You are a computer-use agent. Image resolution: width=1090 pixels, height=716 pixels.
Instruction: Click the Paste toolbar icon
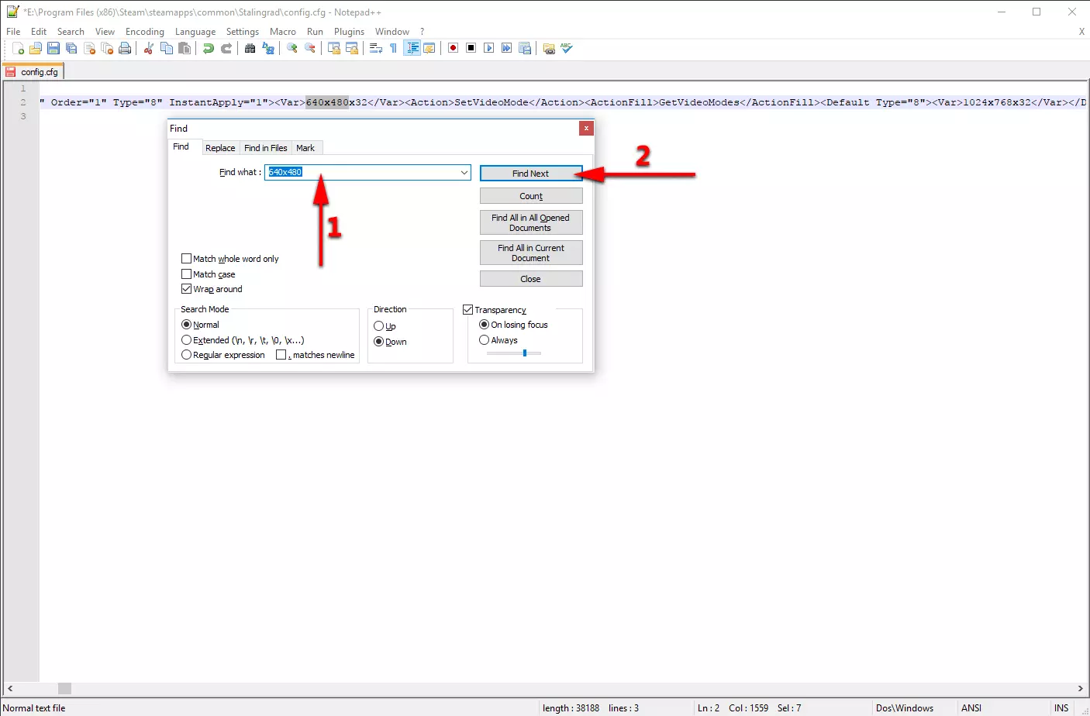pos(185,48)
